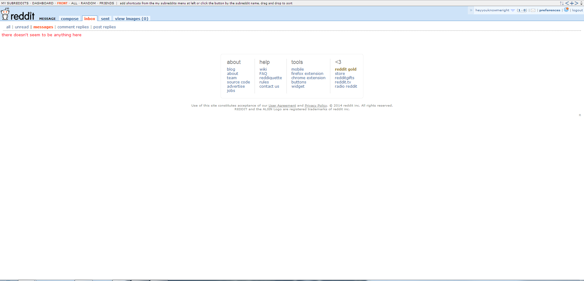Open the User Agreement link
The height and width of the screenshot is (281, 584).
[x=282, y=106]
